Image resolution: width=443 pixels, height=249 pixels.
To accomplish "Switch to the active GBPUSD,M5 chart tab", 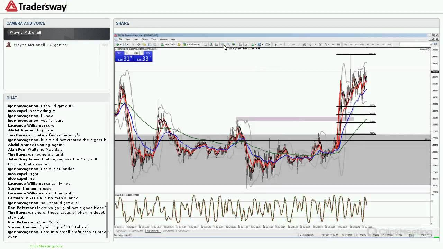I will (153, 231).
